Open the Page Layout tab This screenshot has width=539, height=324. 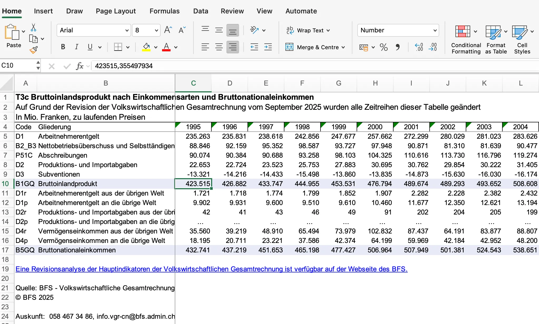click(x=116, y=11)
